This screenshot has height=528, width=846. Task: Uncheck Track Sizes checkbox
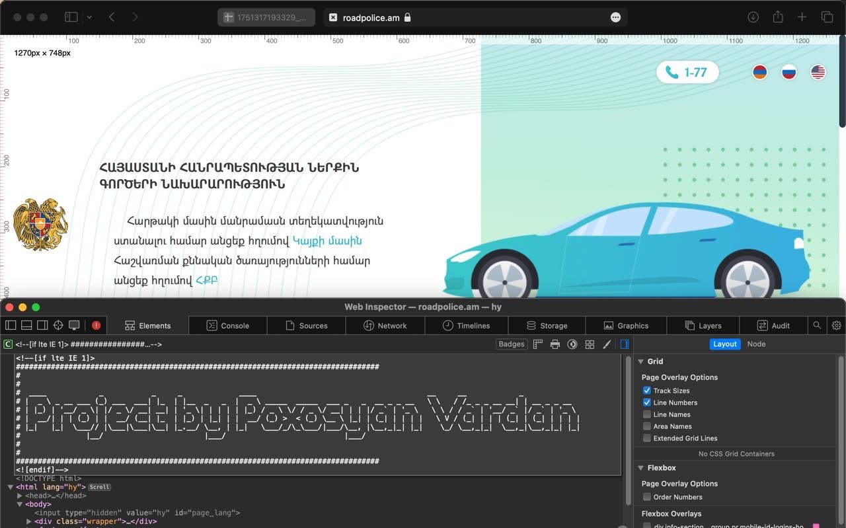647,391
